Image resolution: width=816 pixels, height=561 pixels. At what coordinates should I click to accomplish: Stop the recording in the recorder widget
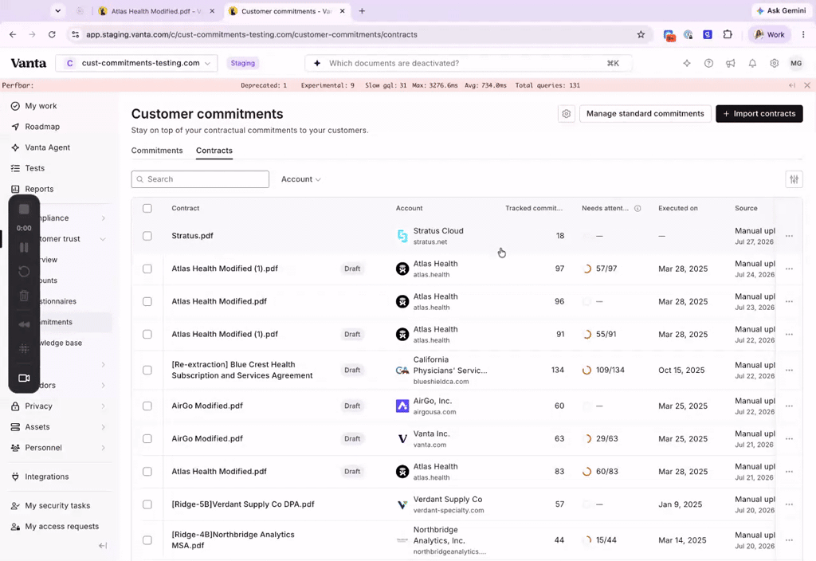coord(24,210)
